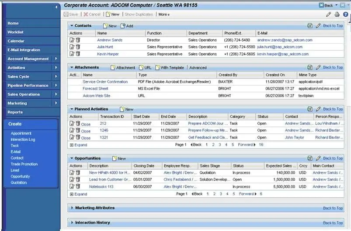Open the Calendar navigation item
Screen dimensions: 351x231
tap(16, 41)
